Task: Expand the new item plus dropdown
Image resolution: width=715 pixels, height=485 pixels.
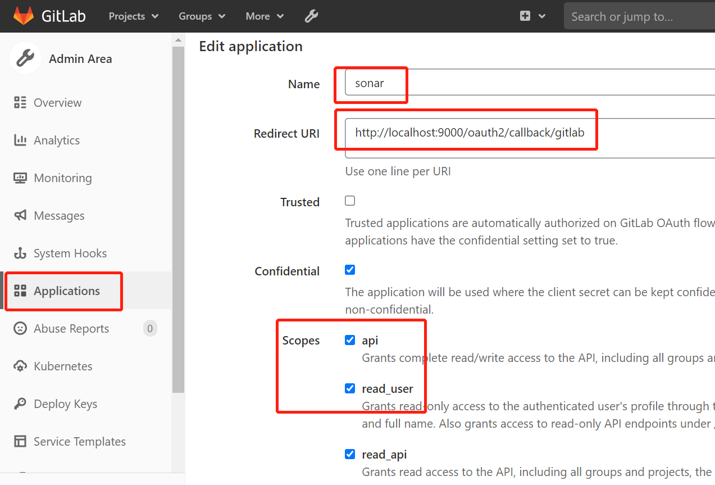Action: (x=531, y=16)
